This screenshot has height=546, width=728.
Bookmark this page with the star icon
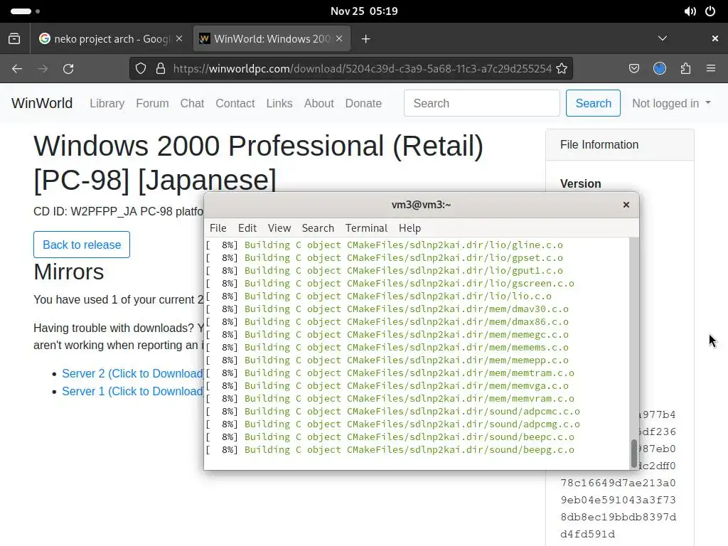[x=562, y=69]
